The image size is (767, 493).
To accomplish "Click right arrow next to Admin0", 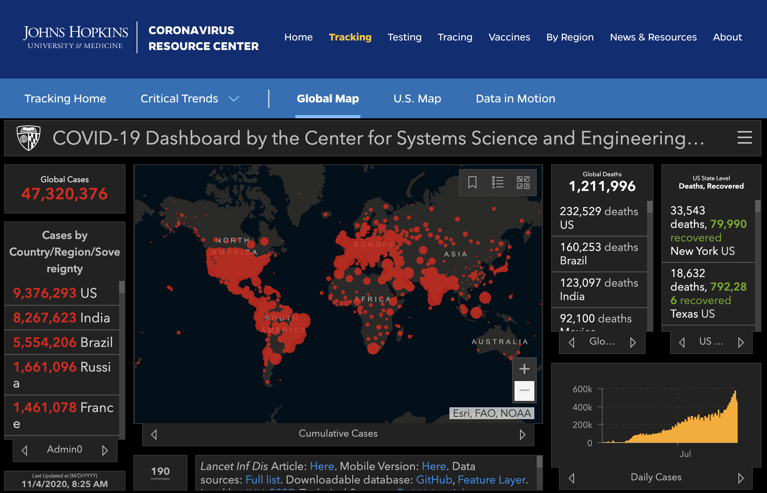I will point(105,450).
